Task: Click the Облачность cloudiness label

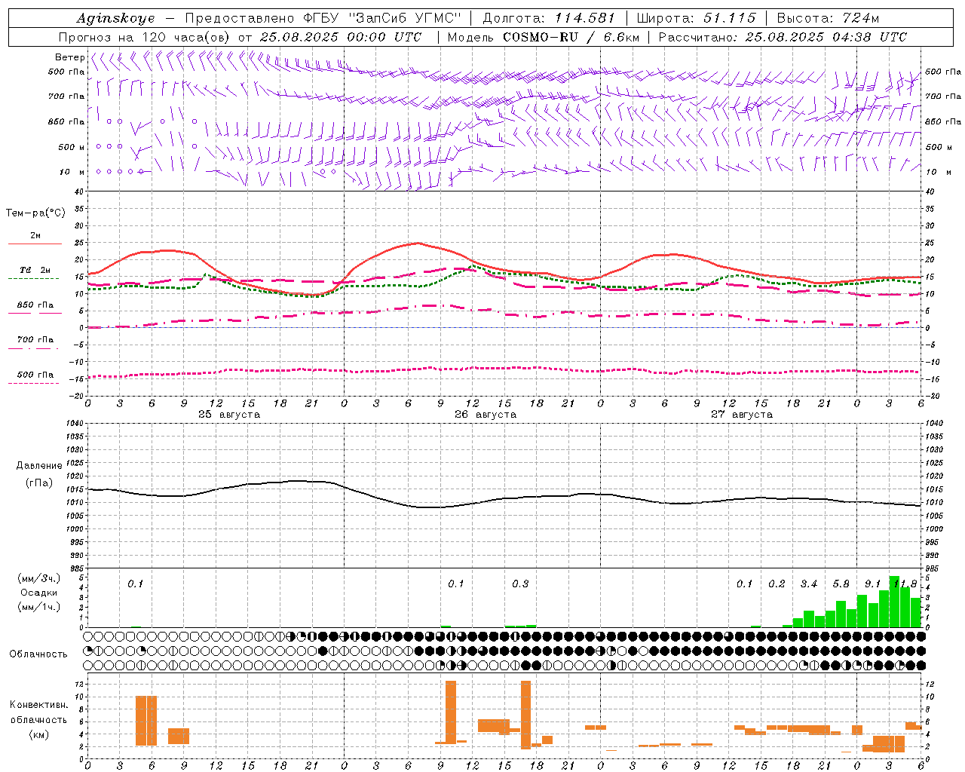Action: 38,654
